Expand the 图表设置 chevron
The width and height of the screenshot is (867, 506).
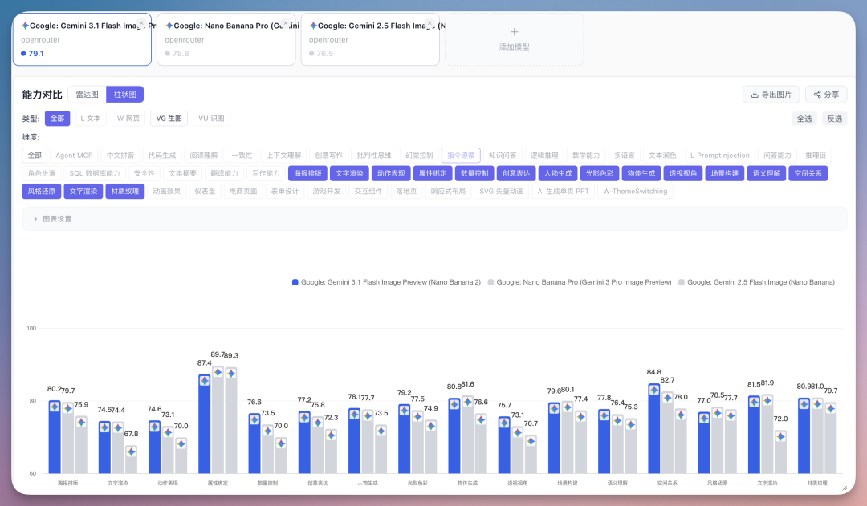click(35, 219)
